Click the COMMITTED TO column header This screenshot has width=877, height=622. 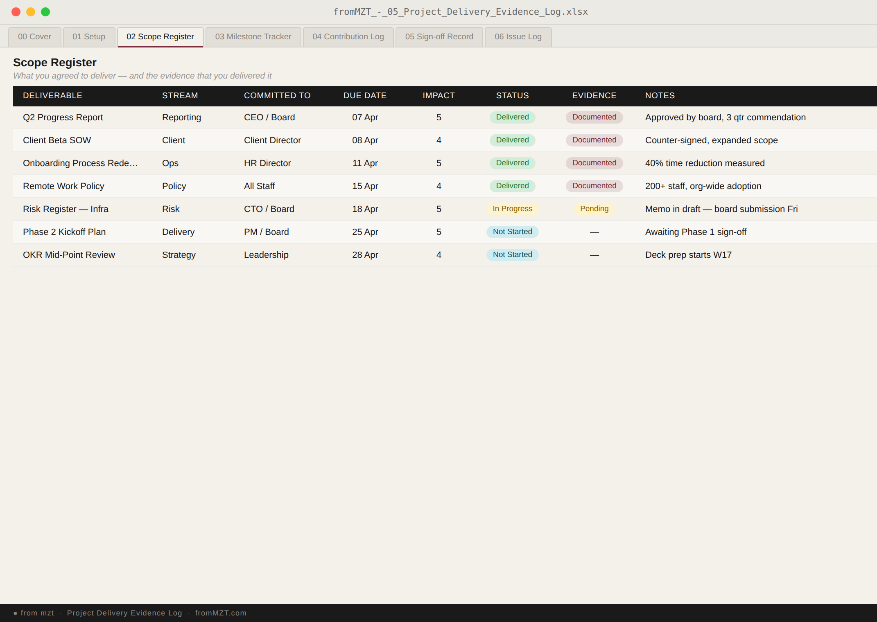(x=277, y=96)
